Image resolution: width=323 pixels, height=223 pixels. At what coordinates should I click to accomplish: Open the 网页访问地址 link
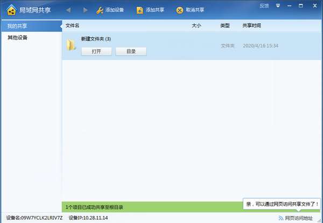click(299, 218)
